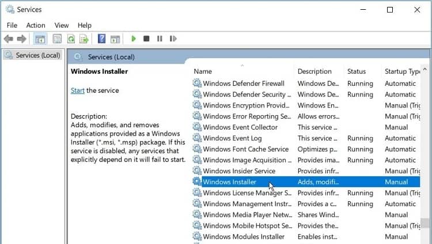Select Windows Mobile Hotspot Service row
The image size is (432, 244).
click(x=306, y=226)
